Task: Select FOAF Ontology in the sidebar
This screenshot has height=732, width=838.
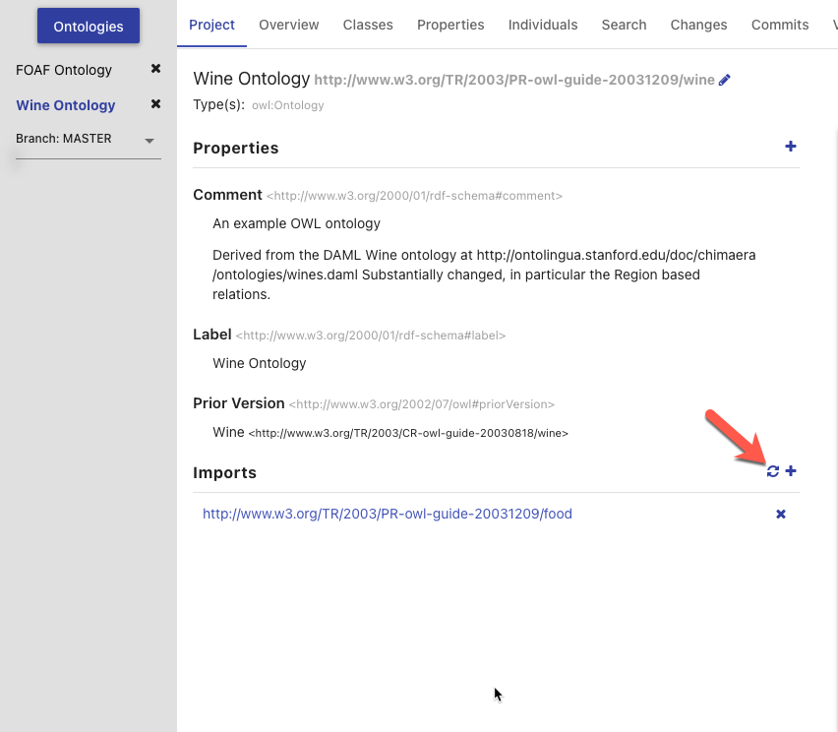Action: (x=64, y=70)
